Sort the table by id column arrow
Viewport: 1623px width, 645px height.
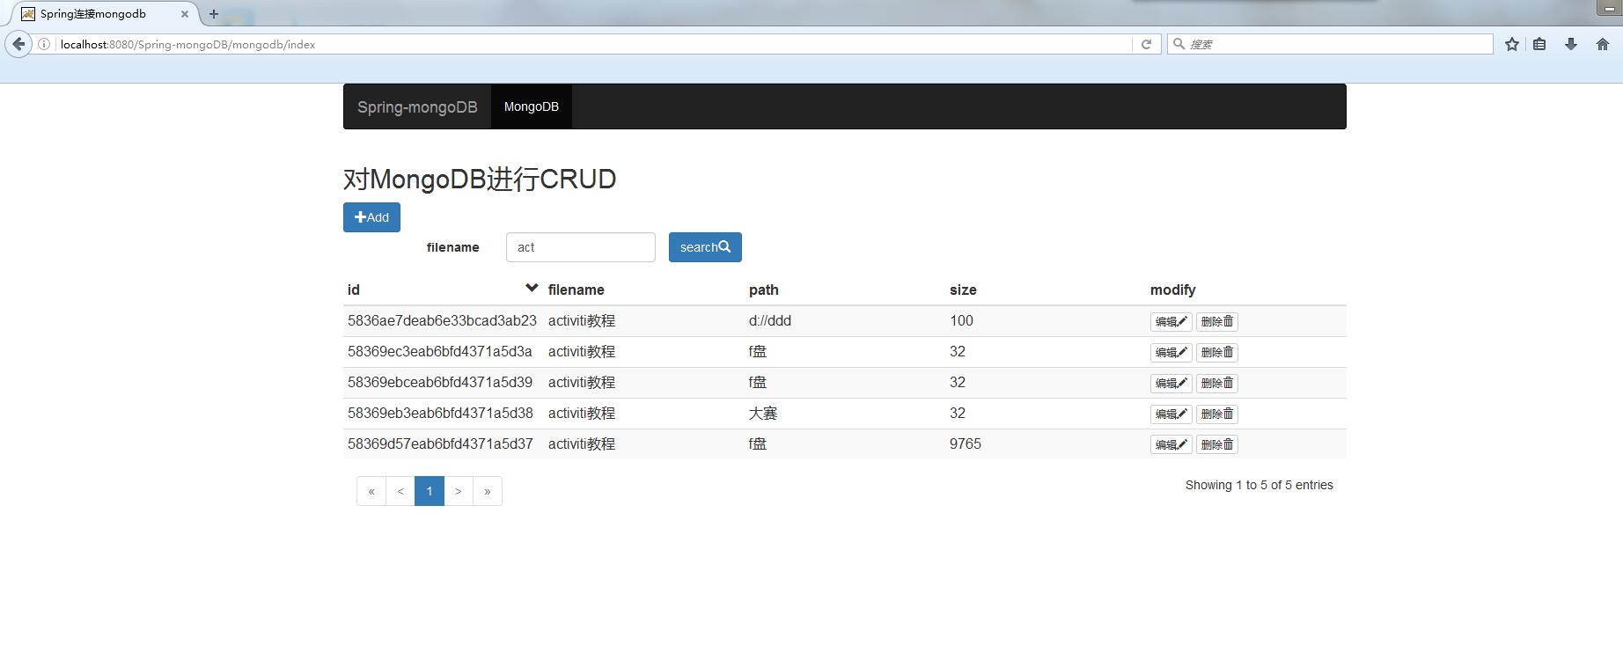pos(532,288)
